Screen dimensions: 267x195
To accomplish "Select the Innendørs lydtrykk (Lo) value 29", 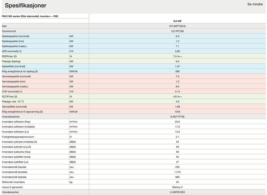I will click(x=177, y=147).
